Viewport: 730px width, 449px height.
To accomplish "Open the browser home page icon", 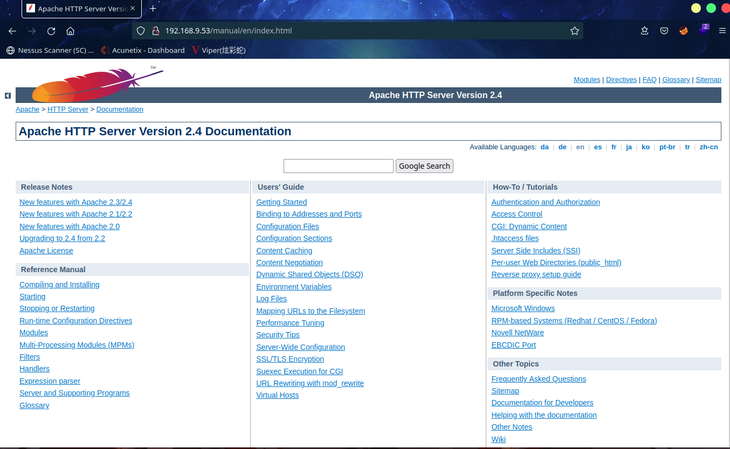I will (71, 31).
